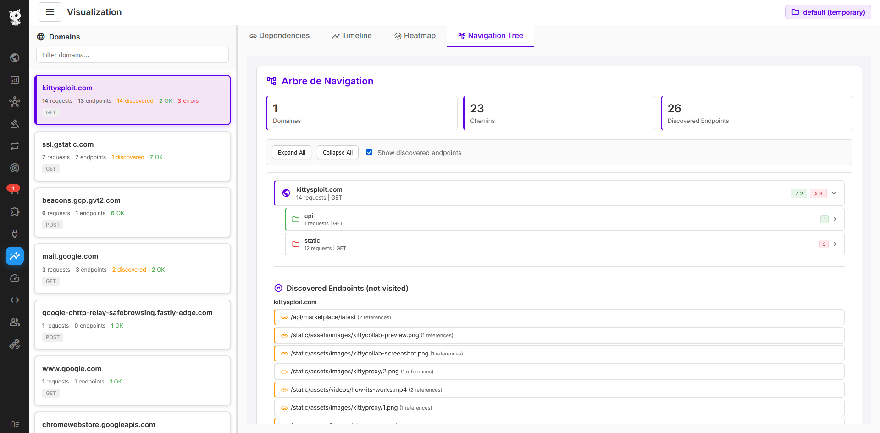The width and height of the screenshot is (880, 433).
Task: Open the default (temporary) workspace selector
Action: click(828, 12)
